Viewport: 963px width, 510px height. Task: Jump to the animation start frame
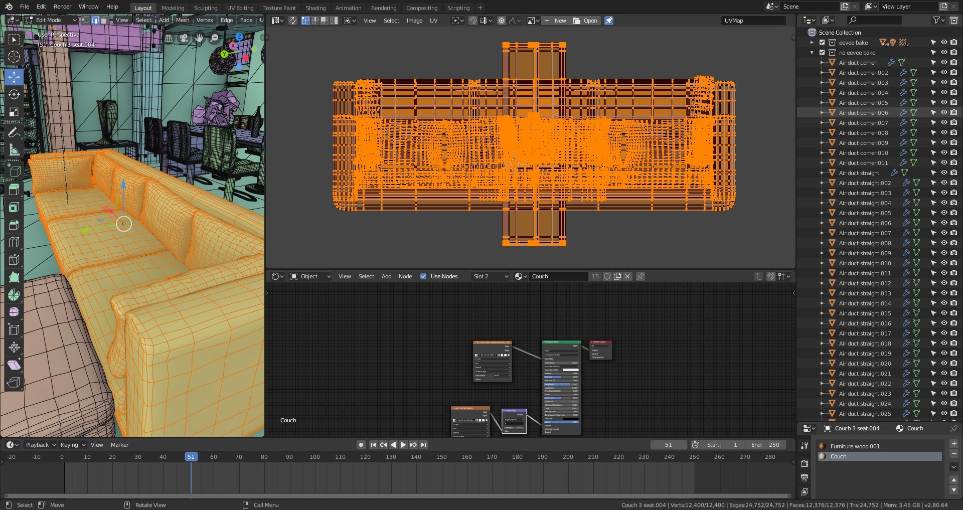[373, 445]
